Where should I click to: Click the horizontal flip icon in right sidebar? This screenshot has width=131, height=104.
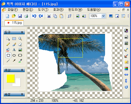(x=126, y=74)
